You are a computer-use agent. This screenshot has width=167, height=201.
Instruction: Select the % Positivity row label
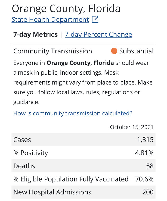(x=31, y=153)
